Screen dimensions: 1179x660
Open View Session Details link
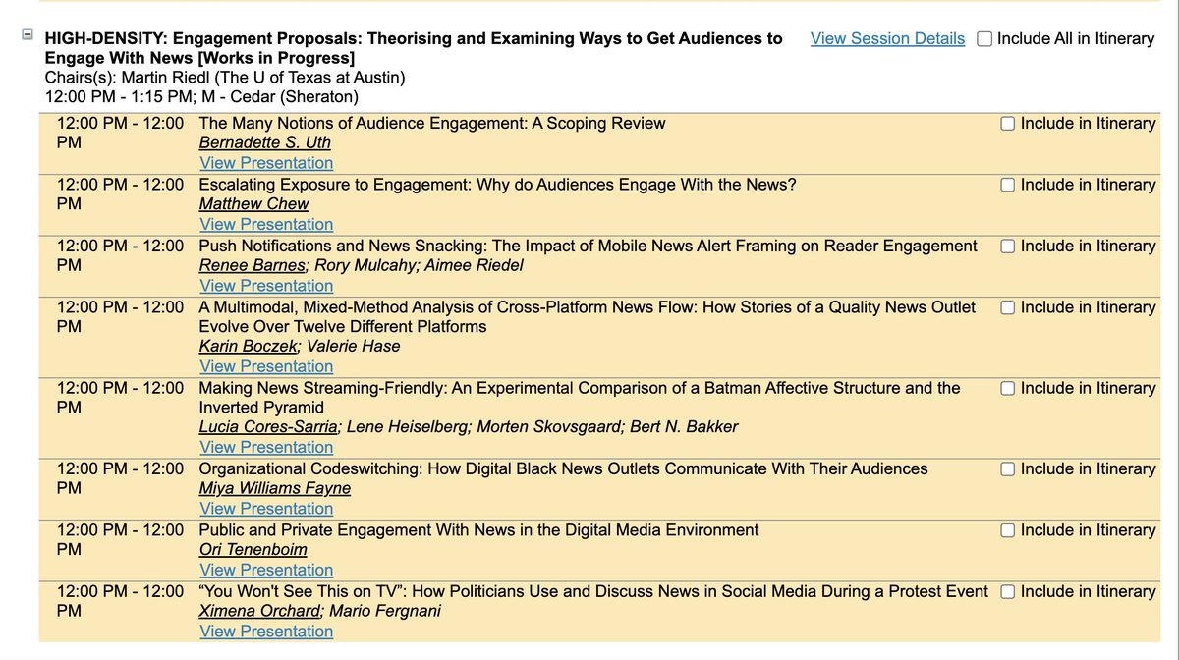click(887, 38)
